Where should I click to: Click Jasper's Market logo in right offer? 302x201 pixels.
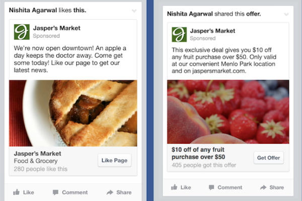pyautogui.click(x=179, y=35)
